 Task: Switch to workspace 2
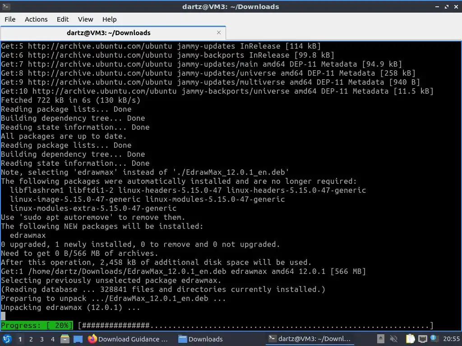31,339
